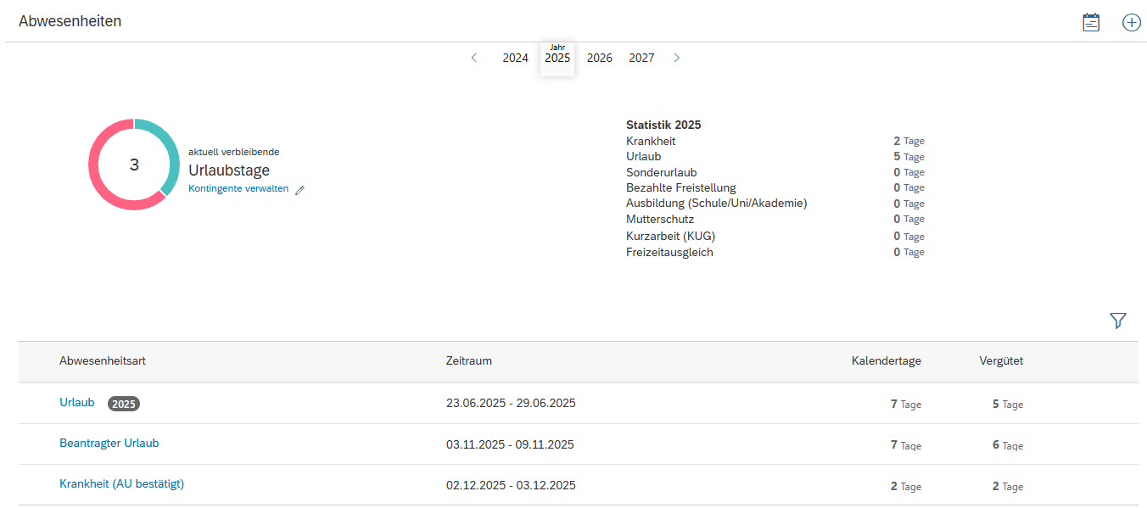
Task: Open the Krankheit (AU bestätigt) entry
Action: click(121, 484)
